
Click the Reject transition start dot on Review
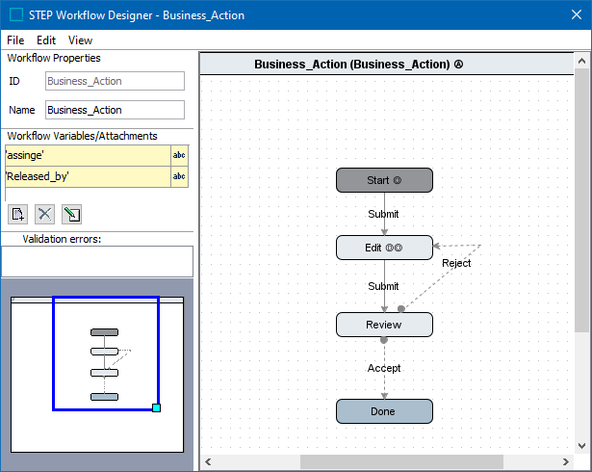[401, 309]
